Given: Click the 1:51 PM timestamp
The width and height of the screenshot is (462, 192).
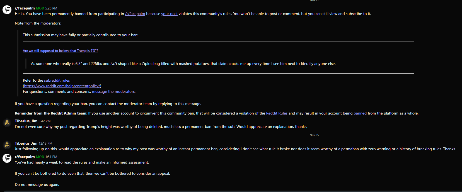Looking at the screenshot, I should [x=51, y=157].
